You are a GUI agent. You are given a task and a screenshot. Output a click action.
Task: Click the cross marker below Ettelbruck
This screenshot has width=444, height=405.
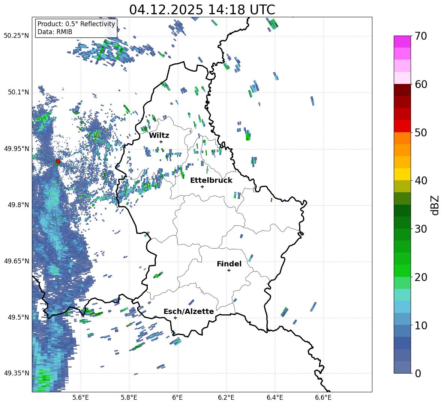(202, 187)
